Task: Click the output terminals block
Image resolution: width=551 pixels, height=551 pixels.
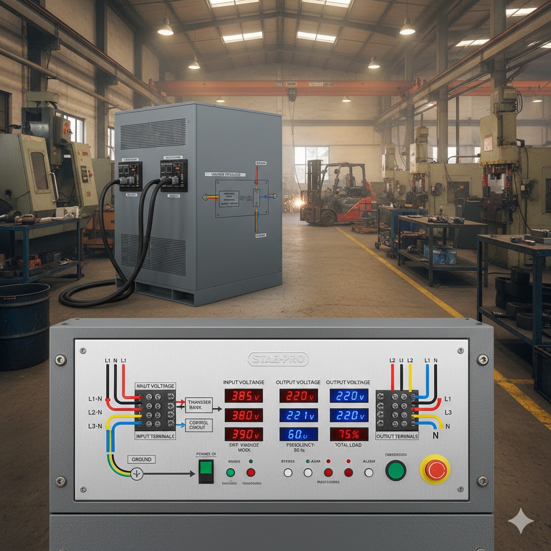Action: pyautogui.click(x=397, y=411)
